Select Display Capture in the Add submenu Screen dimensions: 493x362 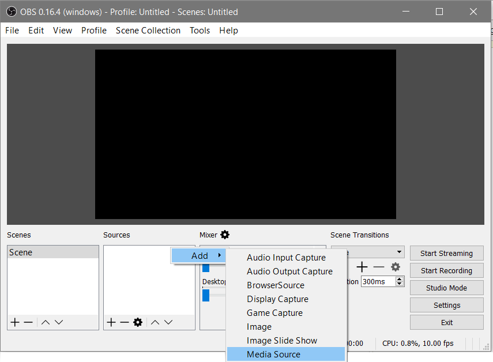tap(286, 299)
